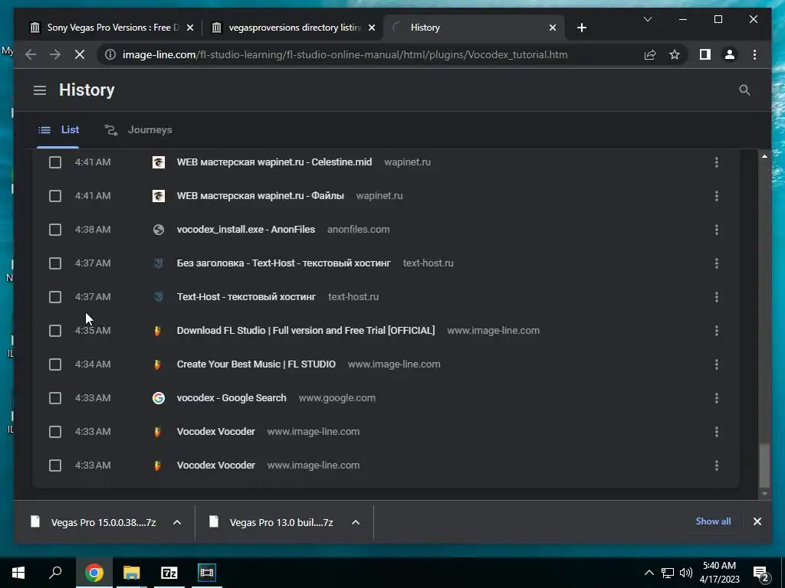
Task: Go back to the previous page
Action: [31, 54]
